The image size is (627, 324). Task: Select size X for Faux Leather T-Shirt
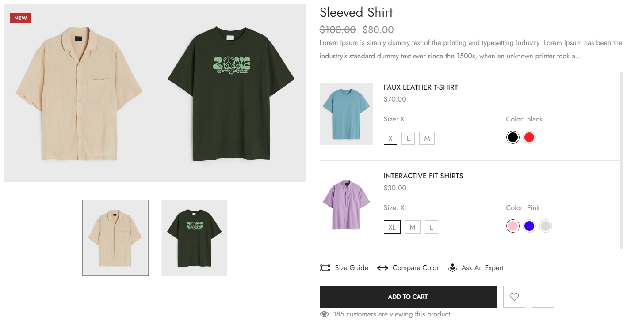[390, 138]
